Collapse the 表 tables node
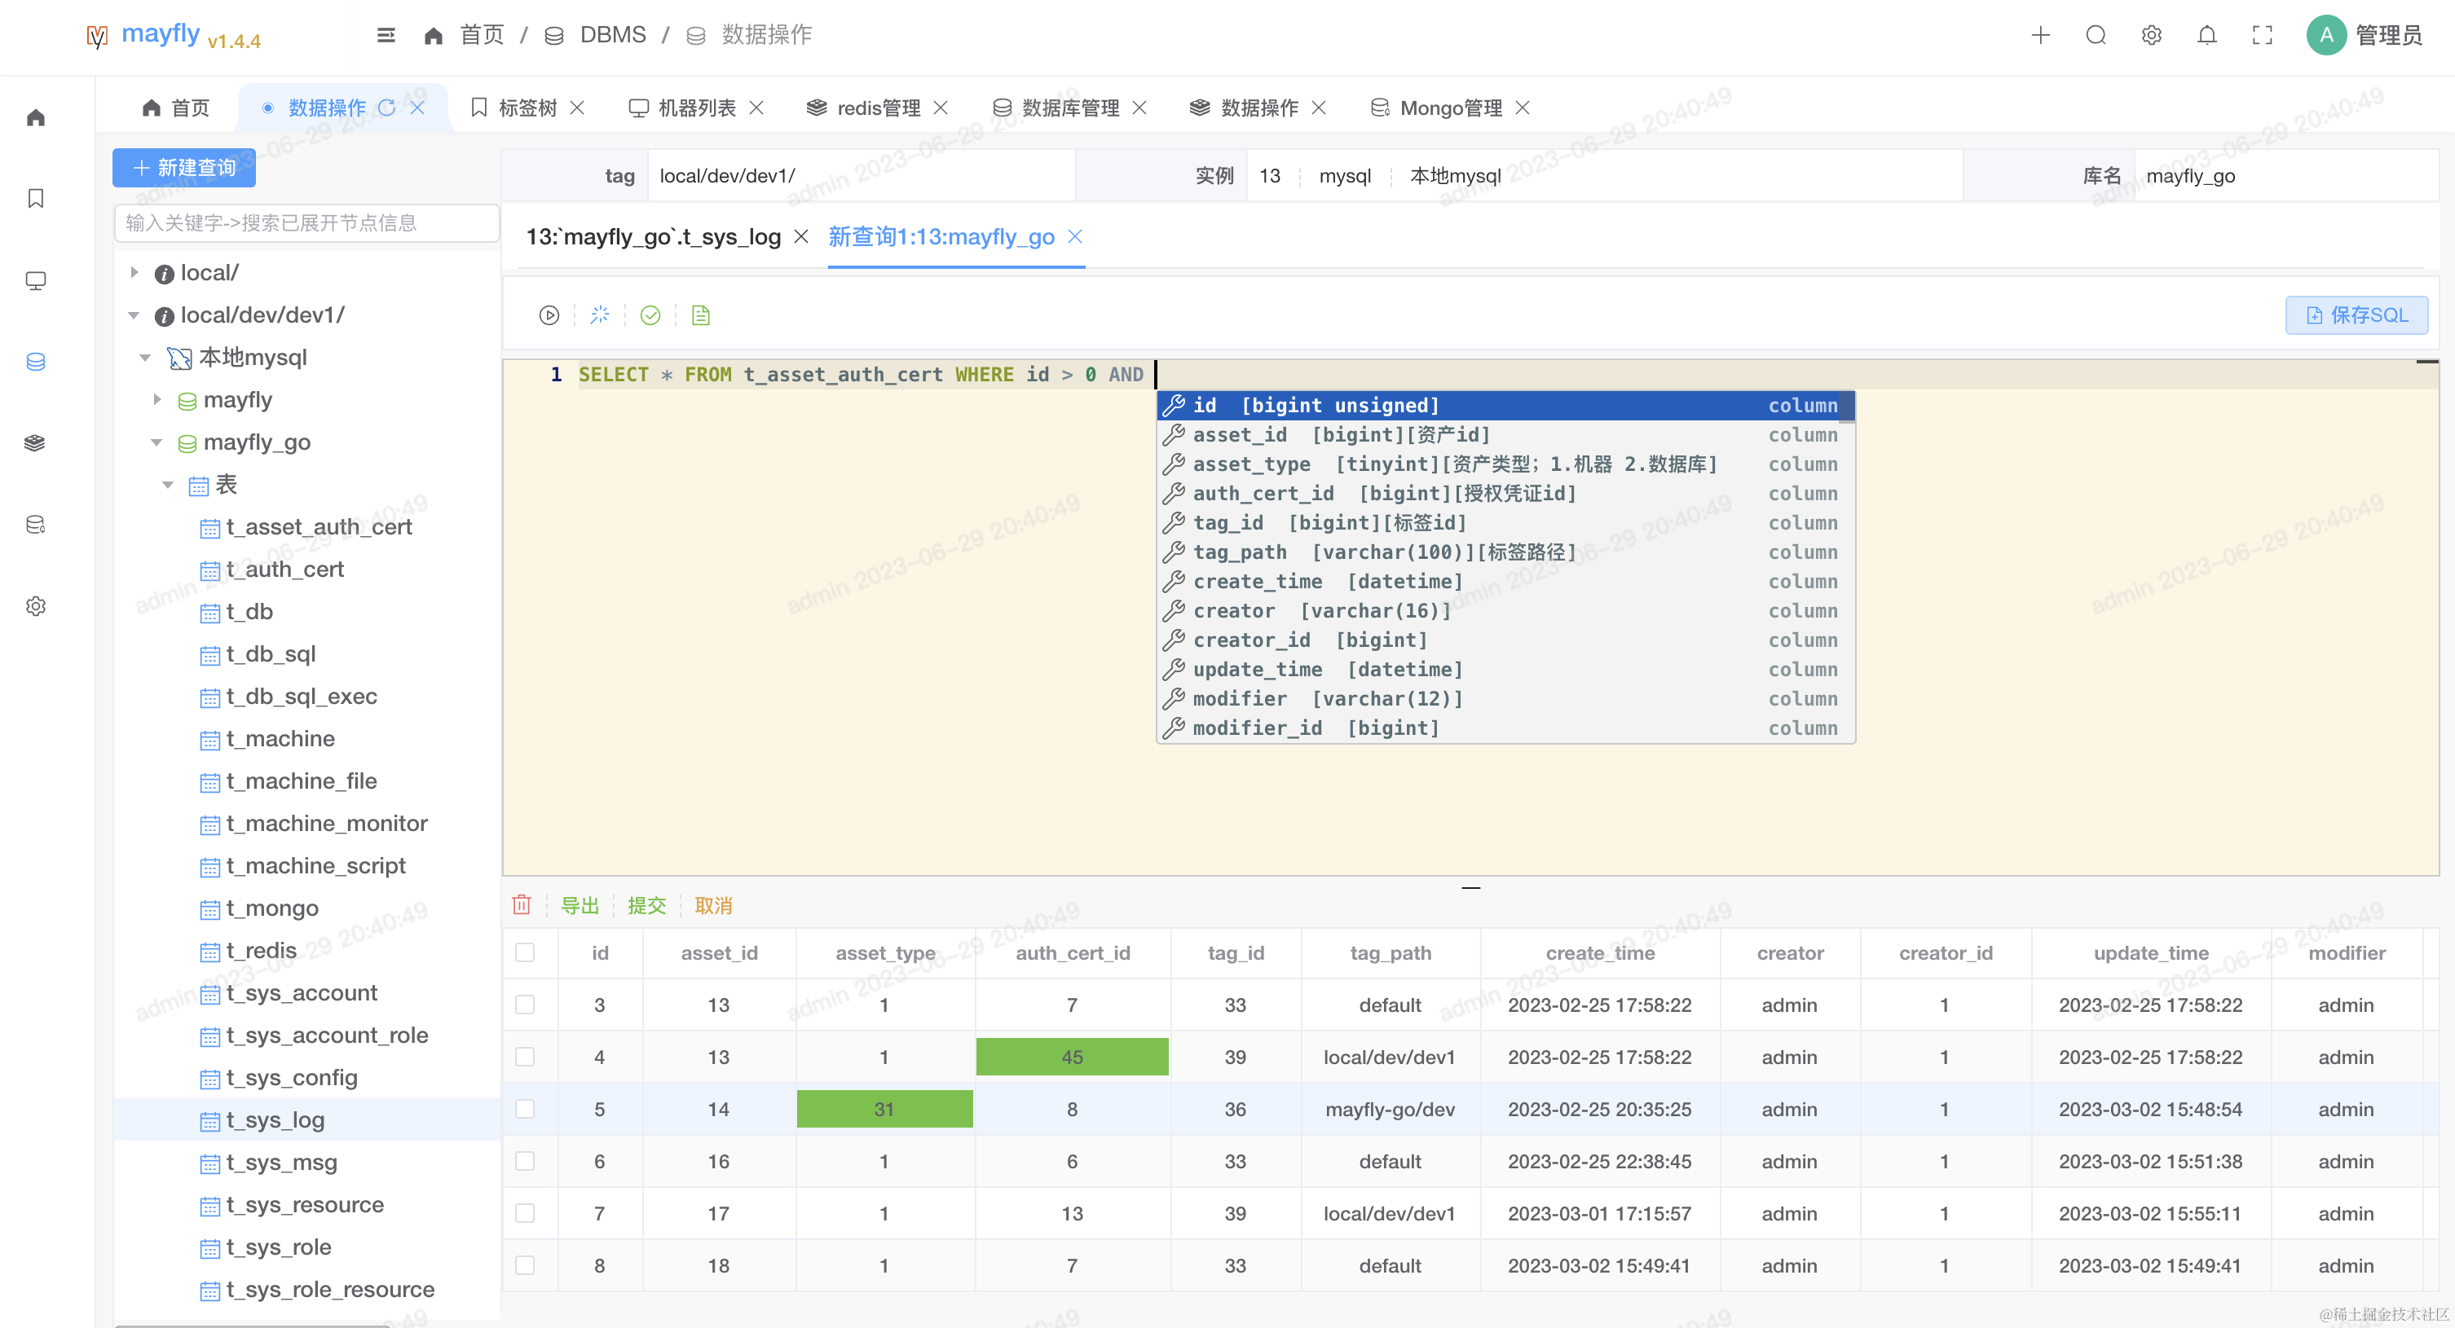The width and height of the screenshot is (2455, 1328). 169,485
